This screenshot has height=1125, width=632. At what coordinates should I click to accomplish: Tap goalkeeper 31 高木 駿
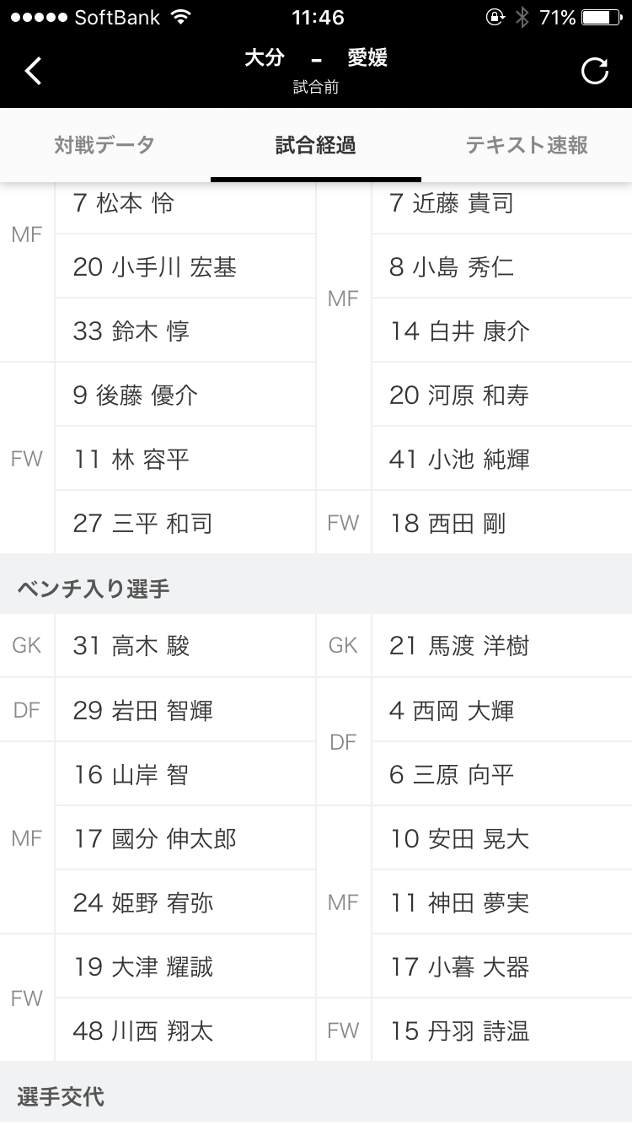131,646
